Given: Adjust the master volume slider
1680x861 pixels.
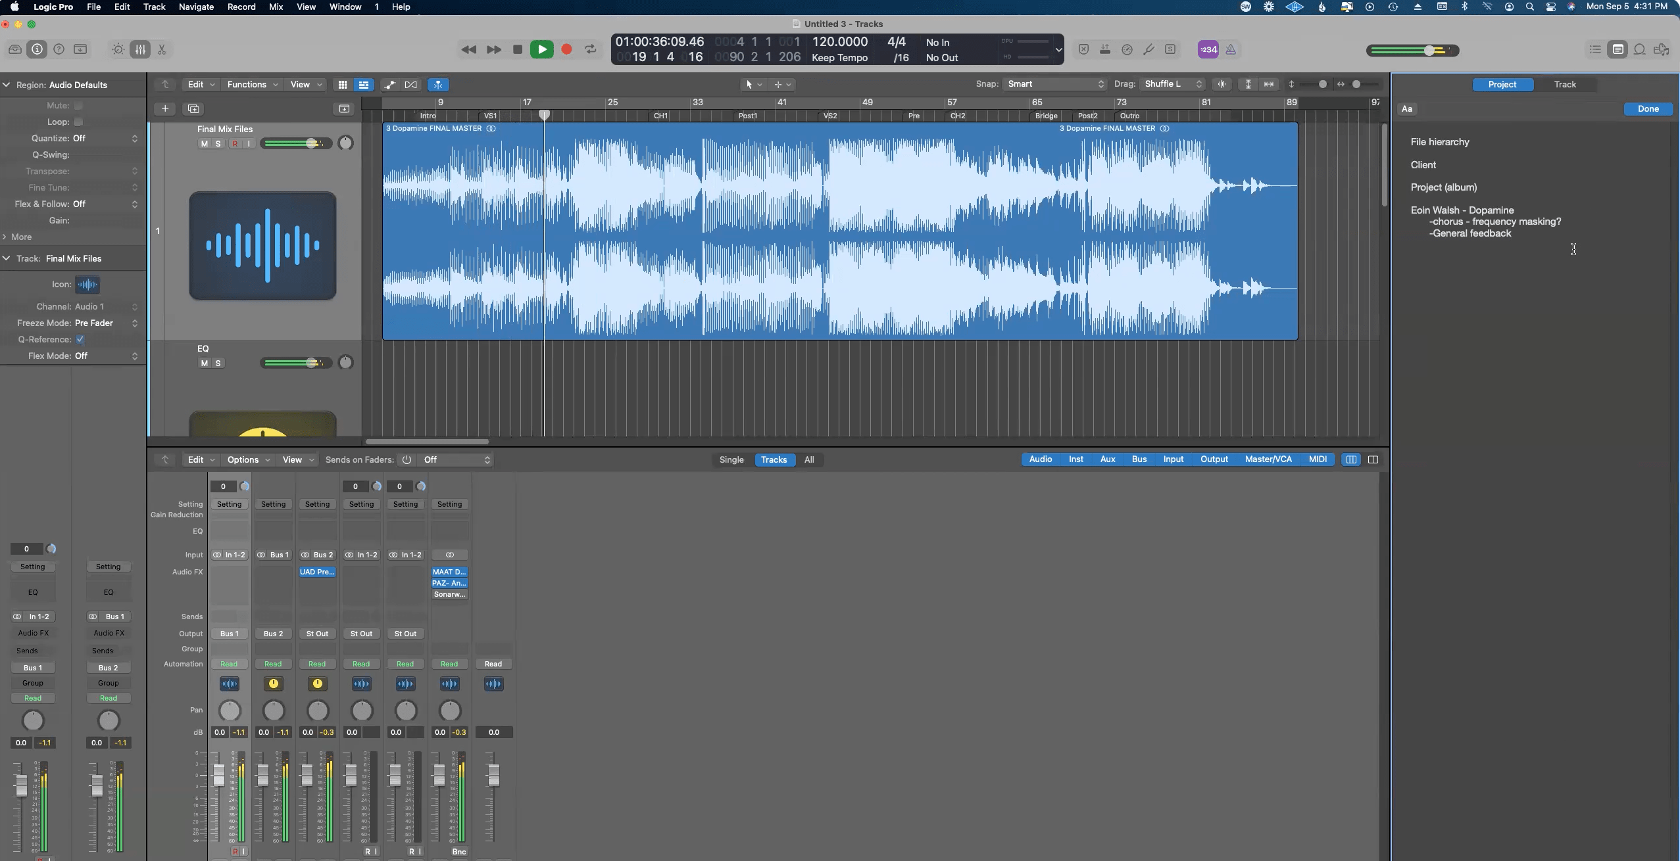Looking at the screenshot, I should (1429, 51).
